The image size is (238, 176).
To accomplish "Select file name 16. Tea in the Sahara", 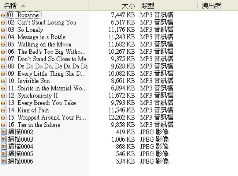I will (x=34, y=125).
